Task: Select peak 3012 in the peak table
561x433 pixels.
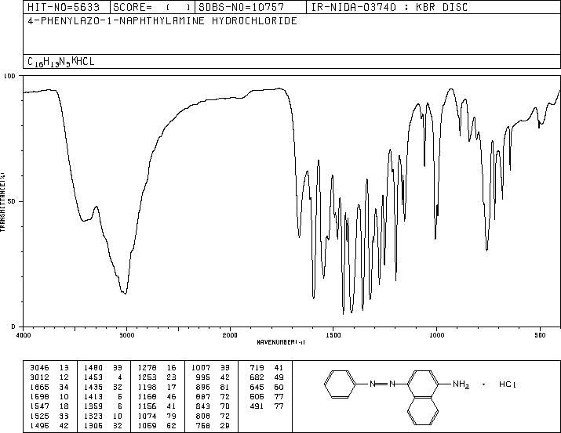Action: tap(49, 377)
